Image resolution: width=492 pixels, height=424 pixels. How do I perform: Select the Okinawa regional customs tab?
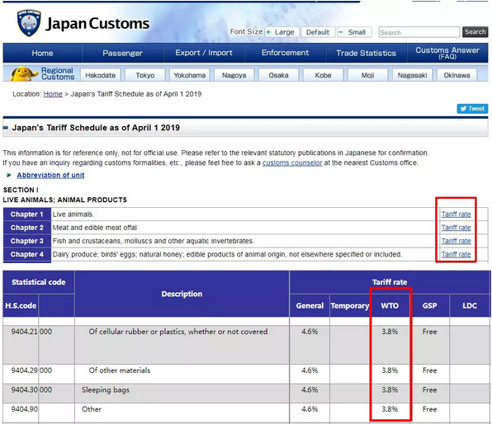(457, 75)
